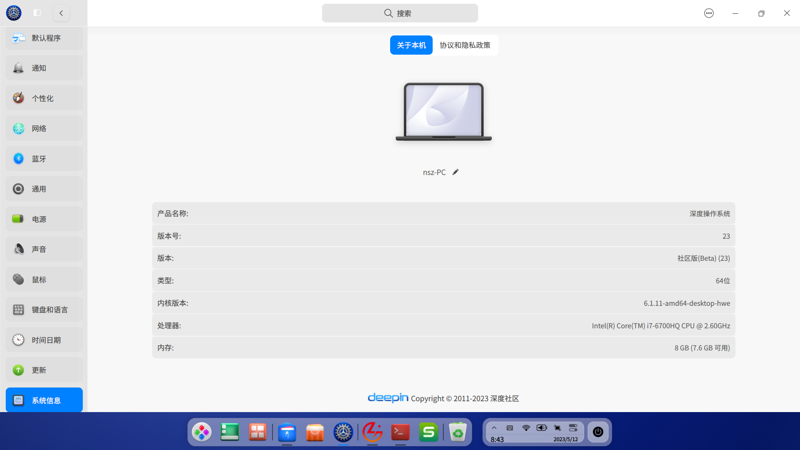Select the 关于本机 tab
Viewport: 800px width, 450px height.
411,45
